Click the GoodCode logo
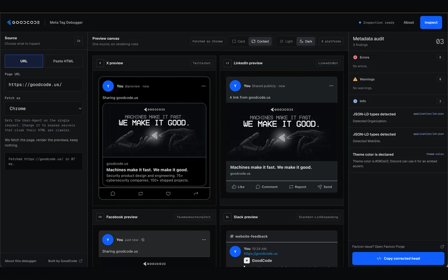The image size is (448, 280). tap(23, 22)
